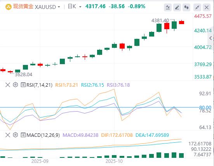
Task: Click the high marker 4381.40
Action: coord(160,21)
